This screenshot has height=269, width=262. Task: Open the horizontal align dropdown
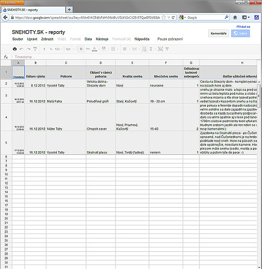point(126,49)
